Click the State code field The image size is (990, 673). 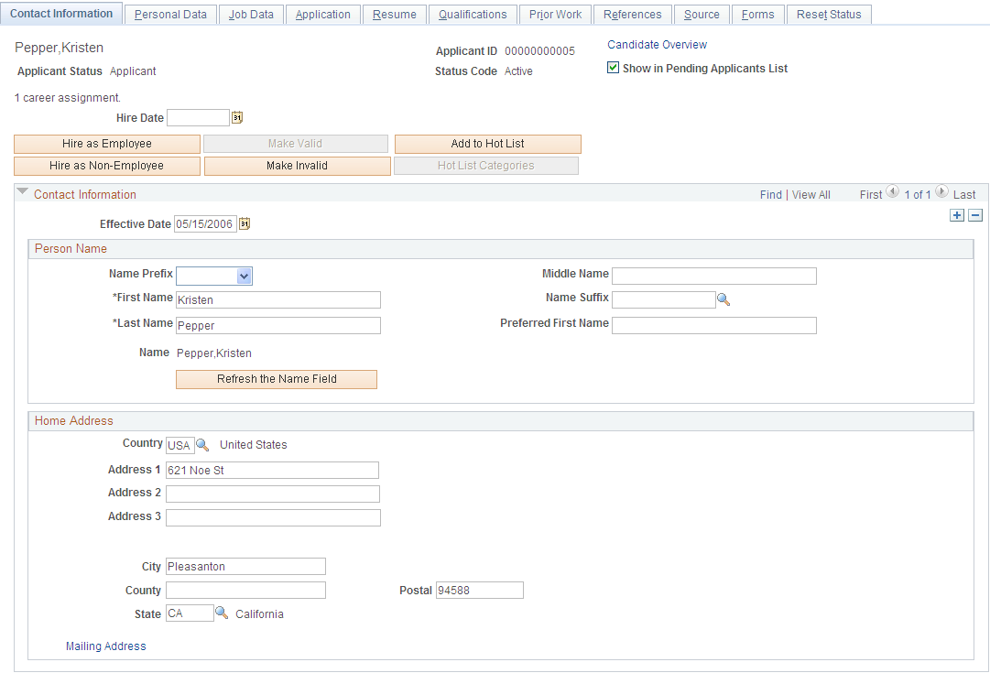click(x=190, y=613)
